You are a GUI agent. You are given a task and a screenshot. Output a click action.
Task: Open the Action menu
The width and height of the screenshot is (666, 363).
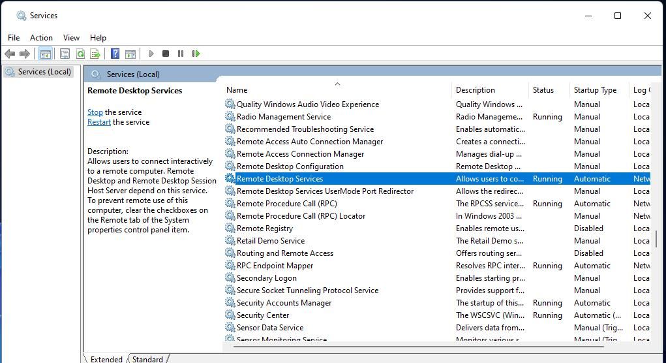pos(41,38)
